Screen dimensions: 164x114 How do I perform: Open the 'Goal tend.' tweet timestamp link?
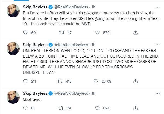[93, 93]
